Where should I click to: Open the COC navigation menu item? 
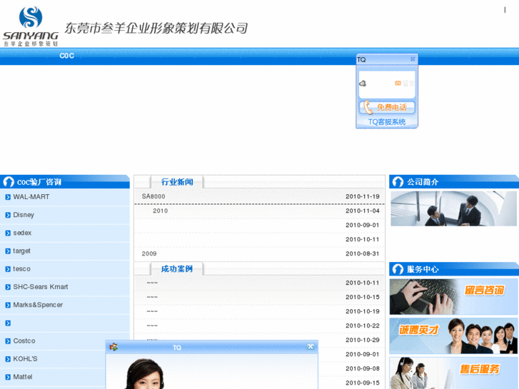pyautogui.click(x=66, y=56)
